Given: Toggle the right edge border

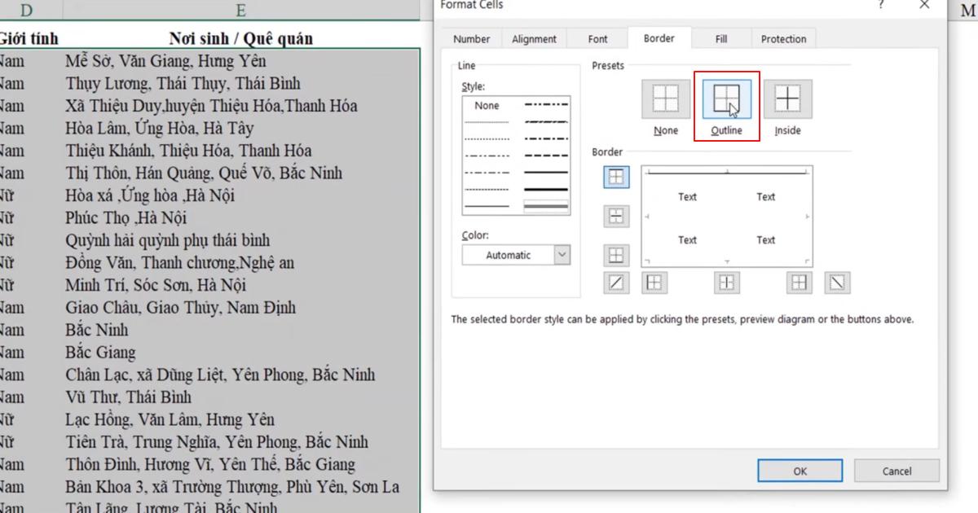Looking at the screenshot, I should [798, 283].
